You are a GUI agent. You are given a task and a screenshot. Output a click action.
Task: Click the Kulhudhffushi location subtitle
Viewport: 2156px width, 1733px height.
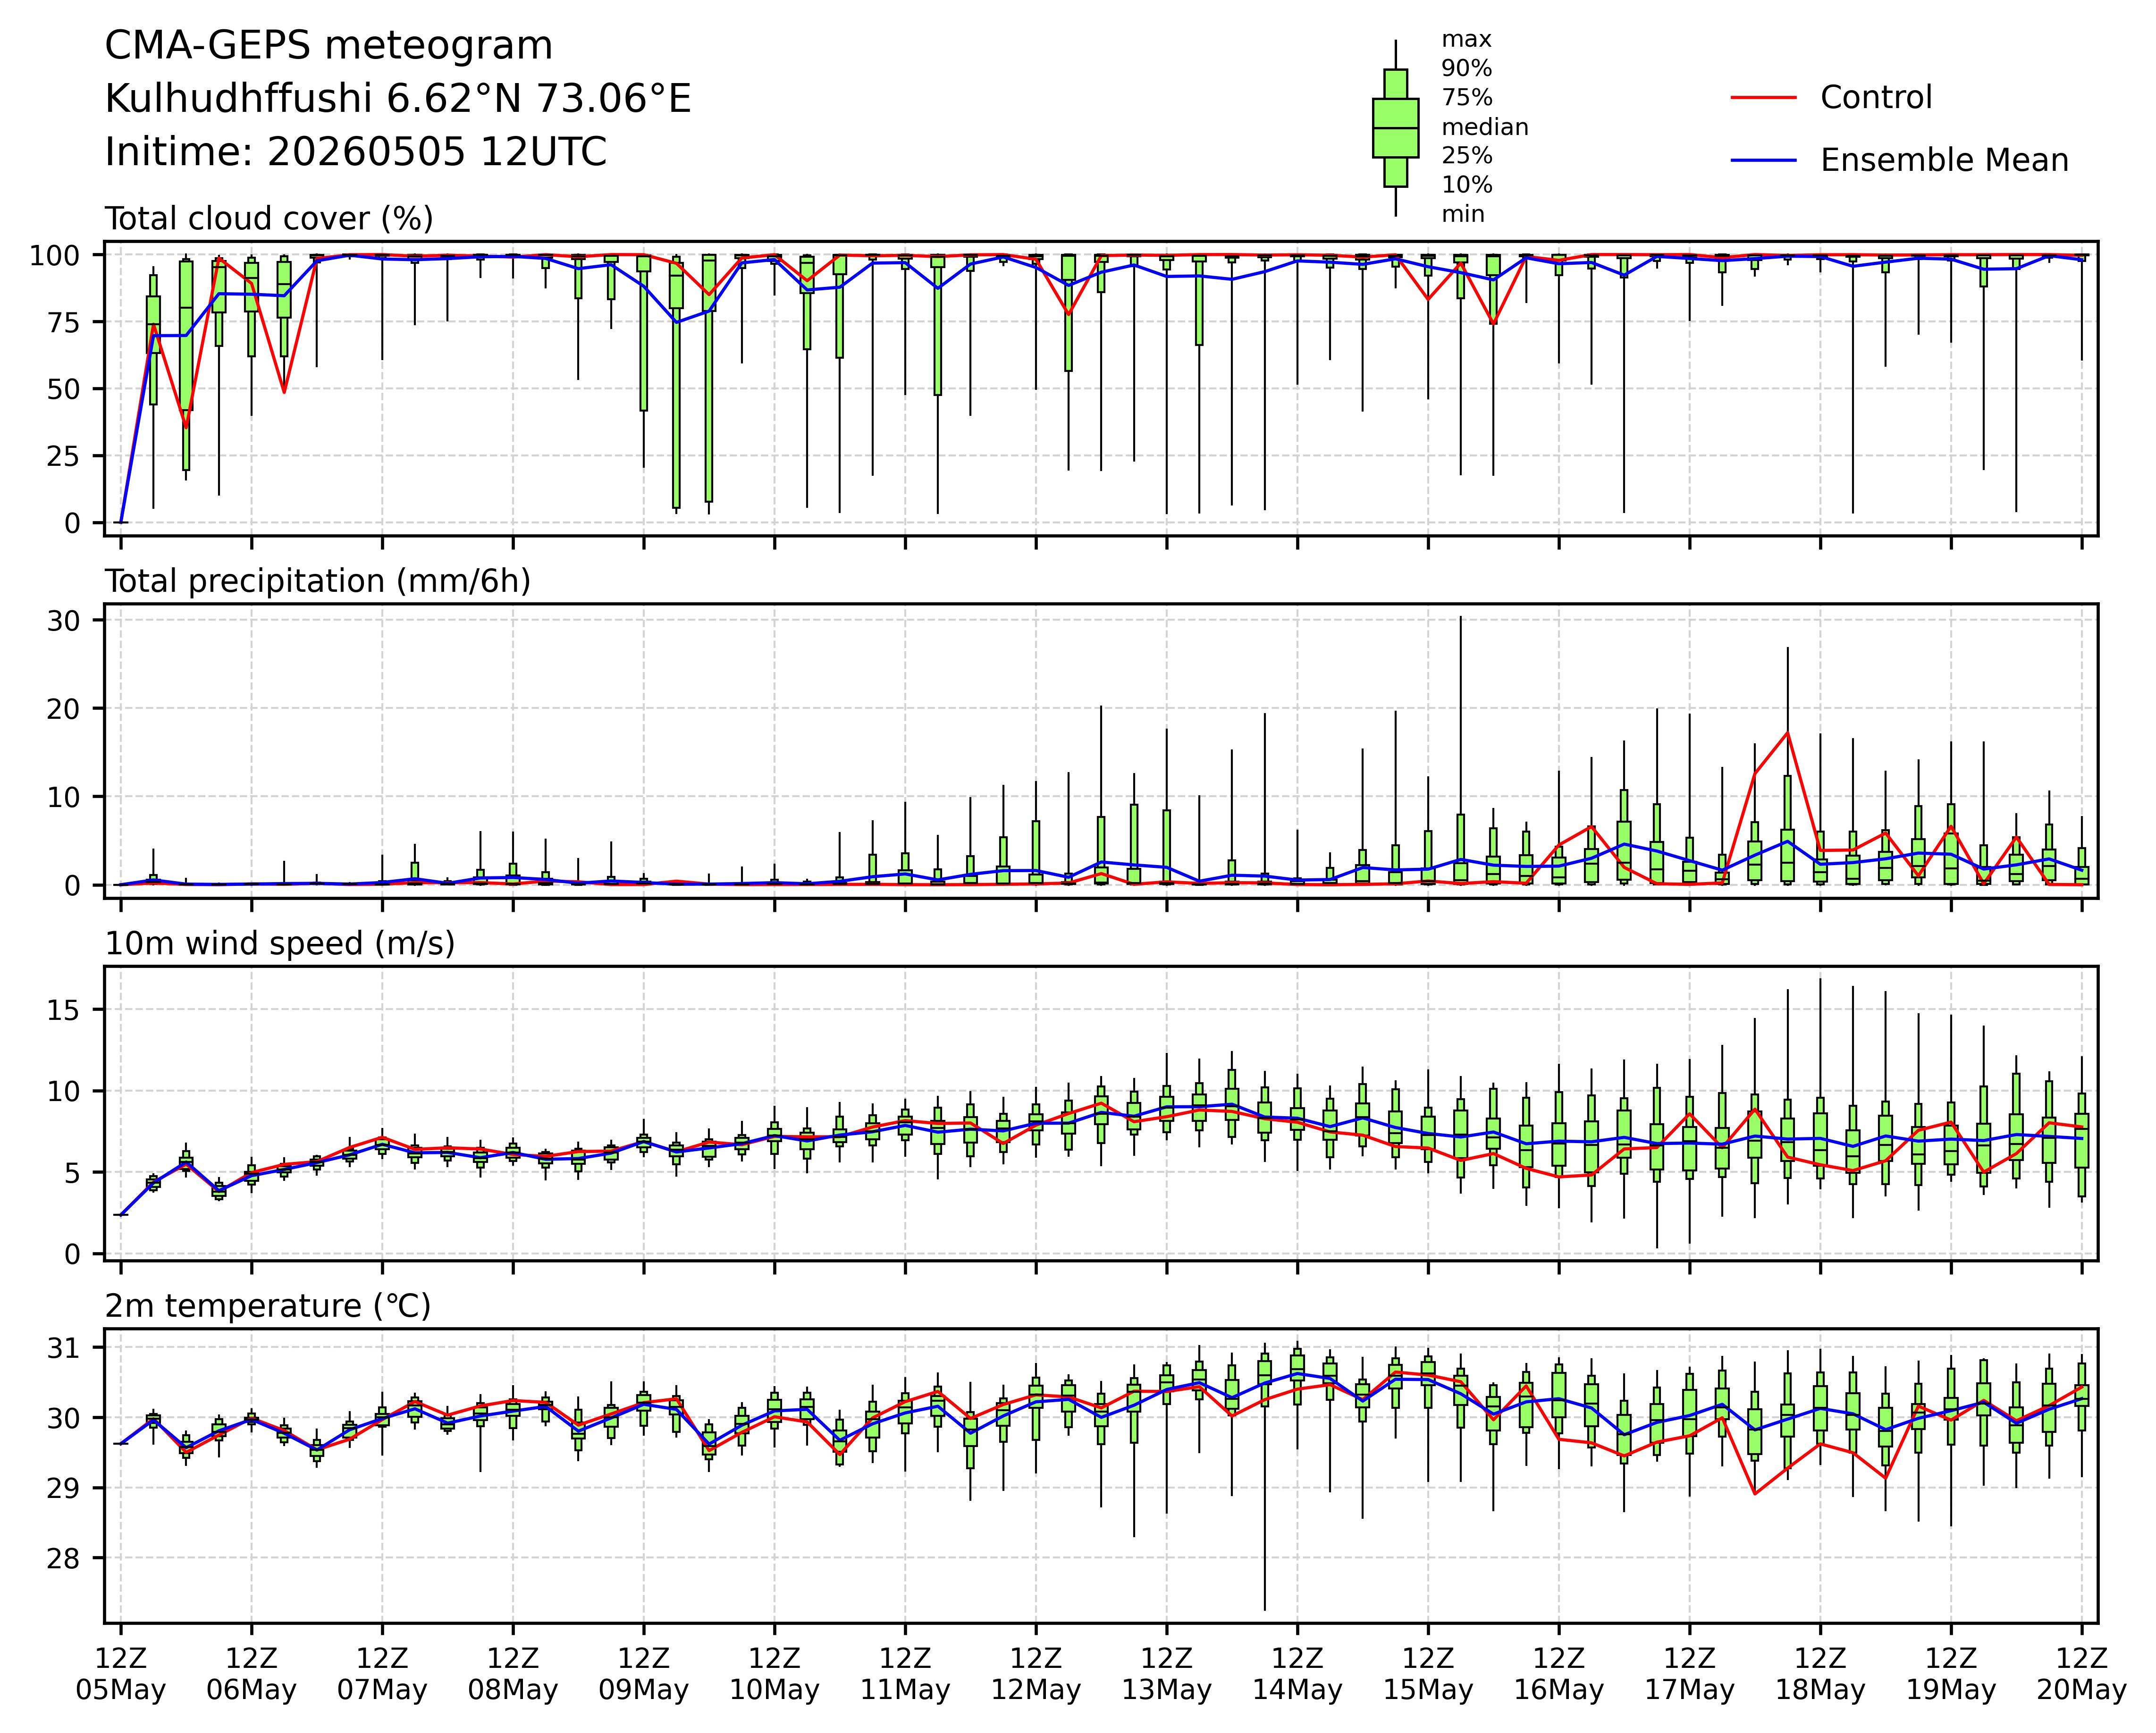398,99
